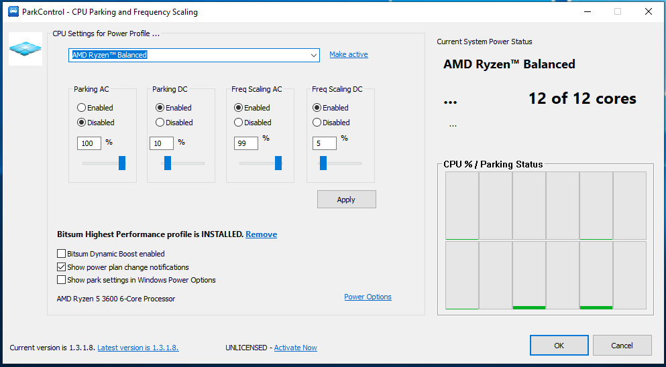Screen dimensions: 666x367
Task: Open the Power Options link
Action: tap(368, 297)
